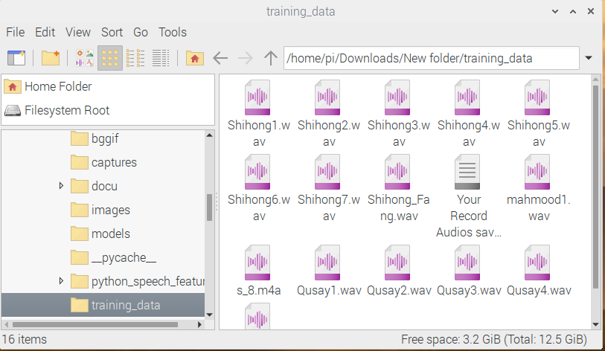This screenshot has height=351, width=605.
Task: Open the Sort menu
Action: tap(112, 32)
